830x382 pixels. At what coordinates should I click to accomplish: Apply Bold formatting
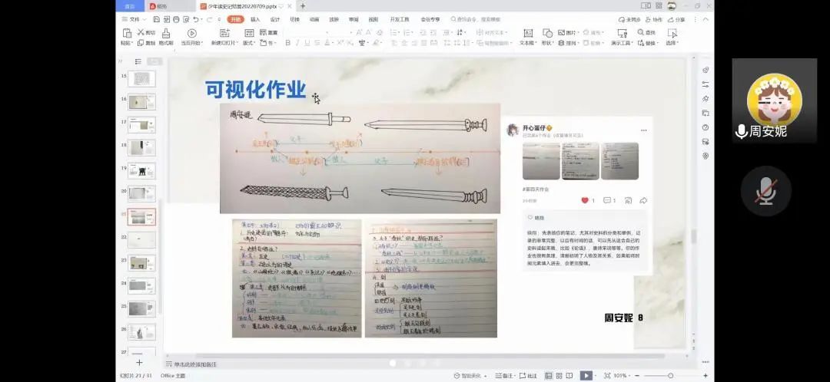pyautogui.click(x=288, y=43)
